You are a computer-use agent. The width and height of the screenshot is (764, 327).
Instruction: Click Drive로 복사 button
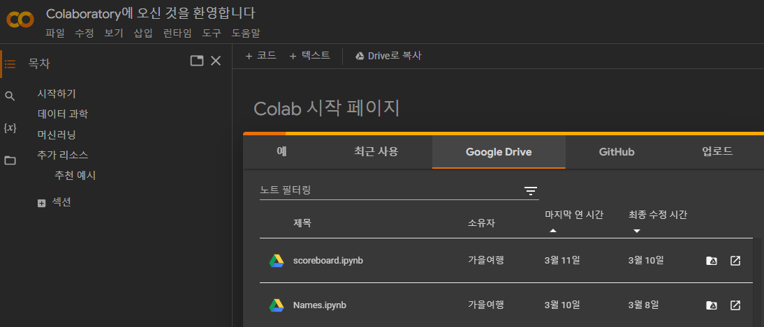388,56
